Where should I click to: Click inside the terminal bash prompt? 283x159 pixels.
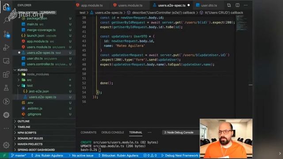point(99,150)
